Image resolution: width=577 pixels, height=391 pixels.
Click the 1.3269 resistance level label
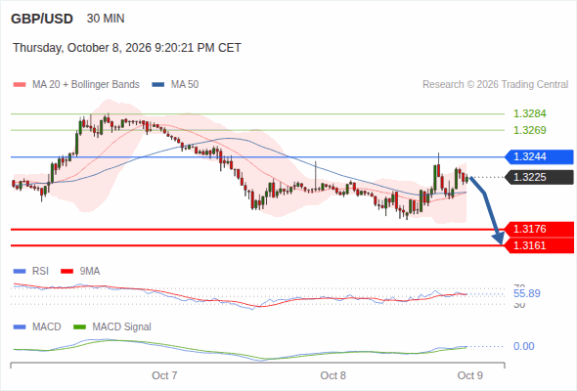(529, 130)
